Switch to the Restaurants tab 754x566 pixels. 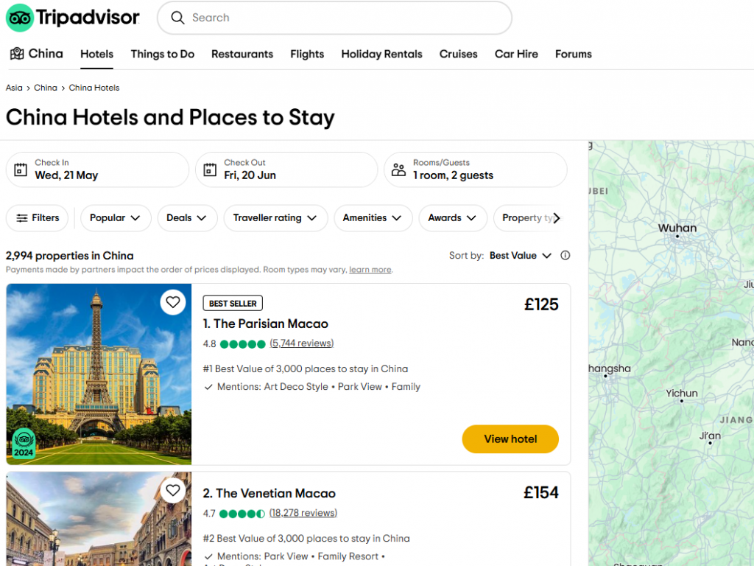(242, 54)
